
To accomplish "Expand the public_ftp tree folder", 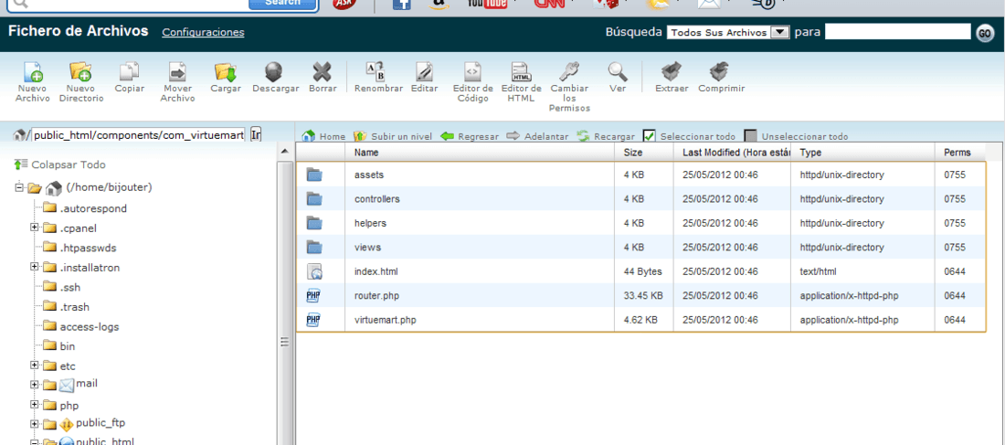I will click(34, 425).
